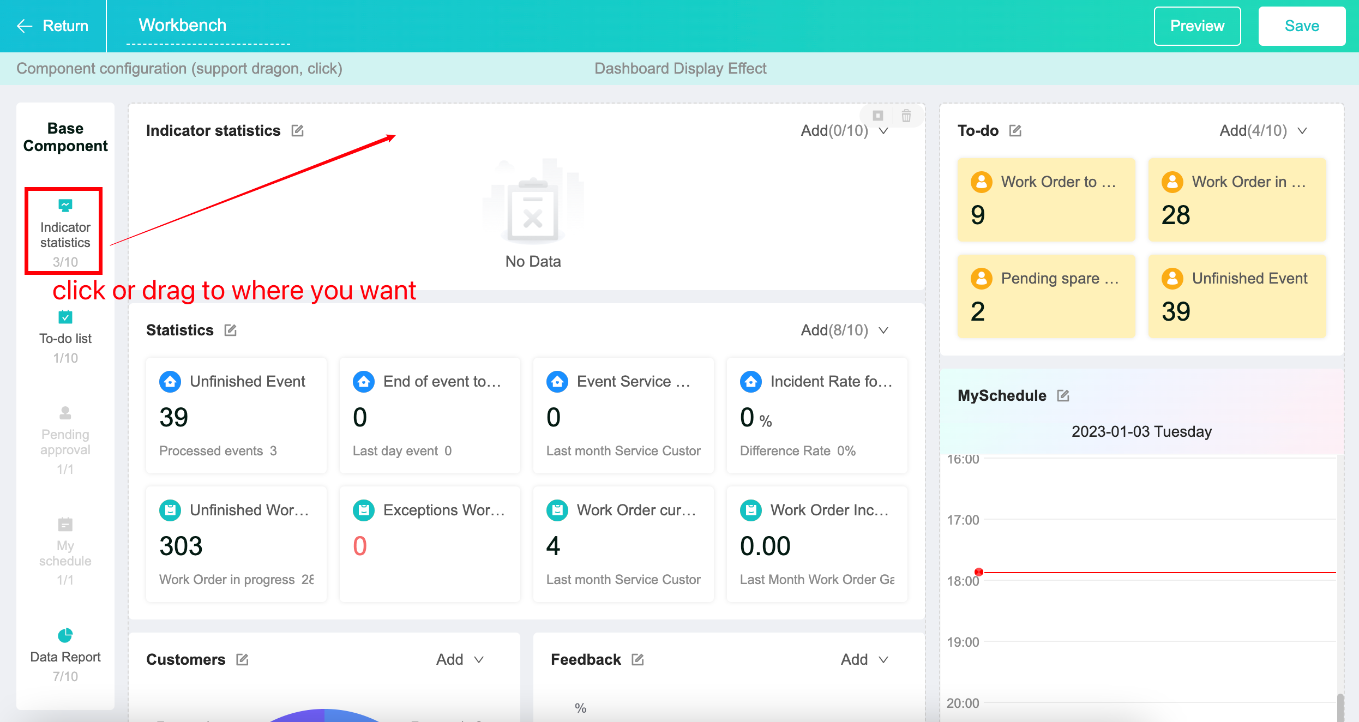Expand the Add(4/10) dropdown in To-do
The image size is (1359, 722).
pos(1264,130)
